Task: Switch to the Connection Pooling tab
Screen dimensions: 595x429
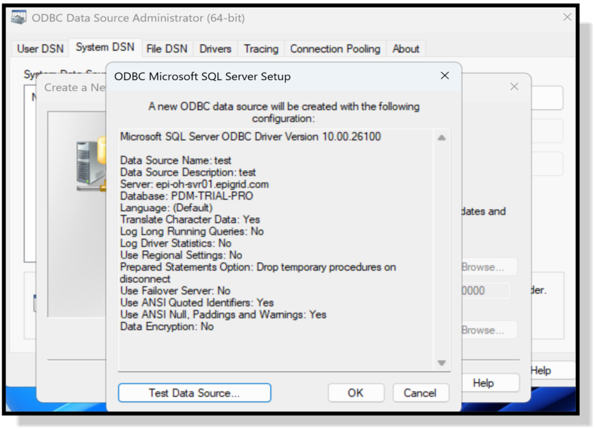Action: 335,49
